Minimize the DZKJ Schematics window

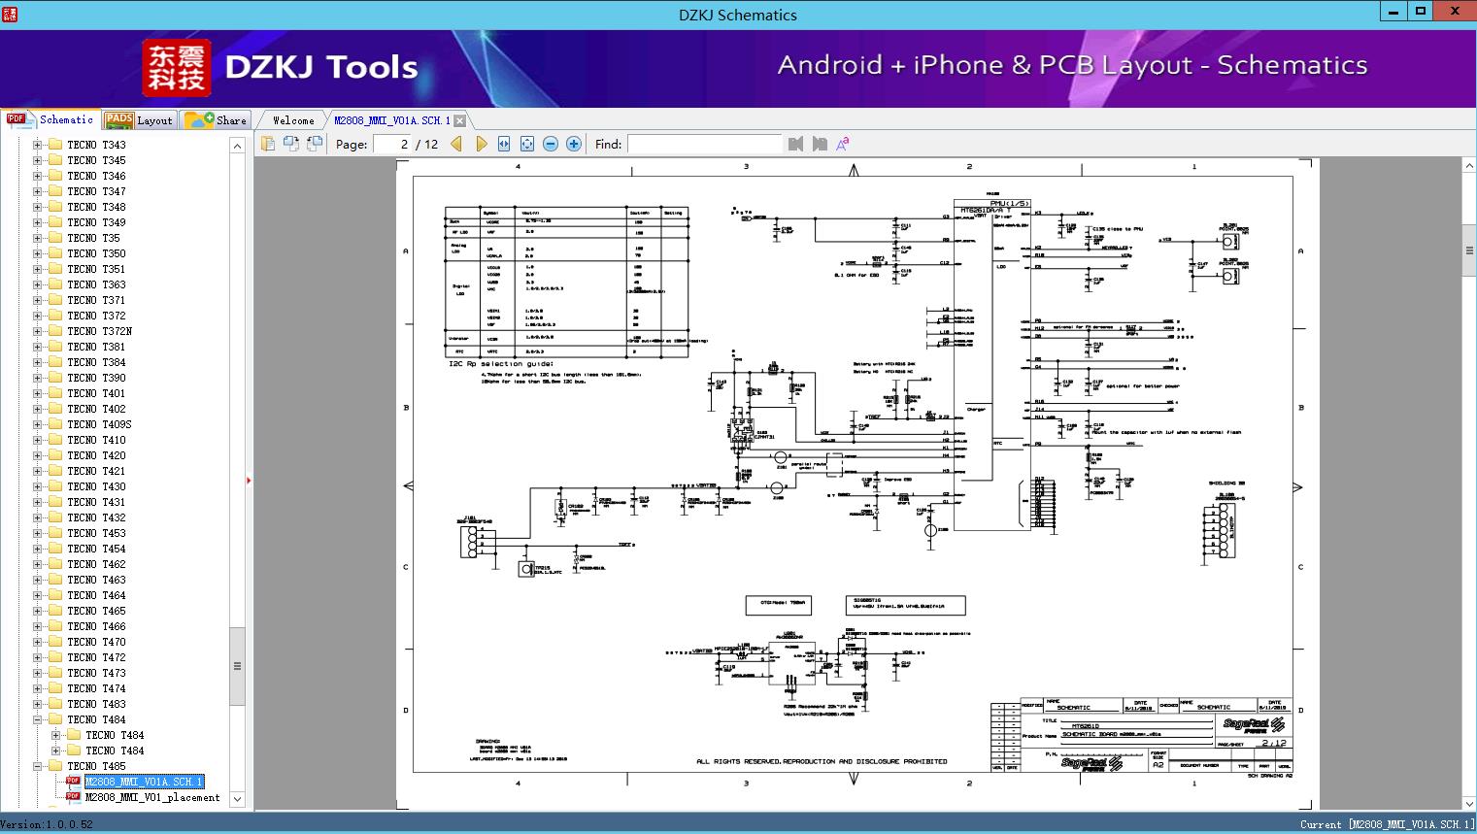pyautogui.click(x=1393, y=11)
